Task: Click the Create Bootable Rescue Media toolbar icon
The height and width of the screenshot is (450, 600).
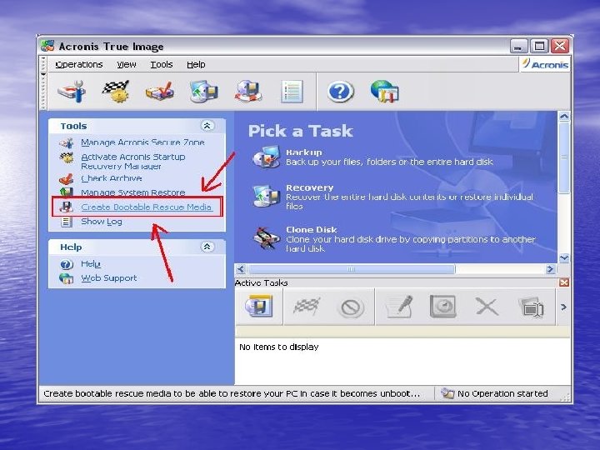Action: click(x=248, y=91)
